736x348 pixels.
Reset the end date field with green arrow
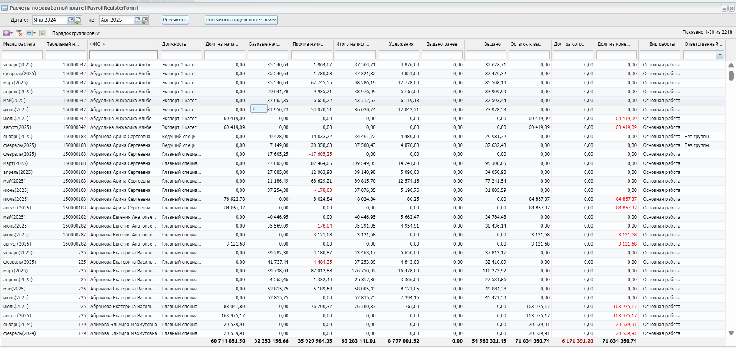(145, 20)
